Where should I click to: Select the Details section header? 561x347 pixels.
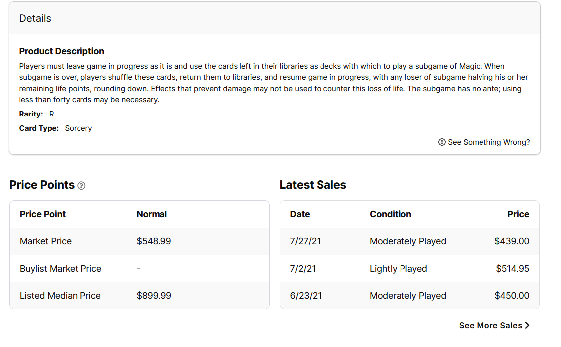click(x=35, y=18)
